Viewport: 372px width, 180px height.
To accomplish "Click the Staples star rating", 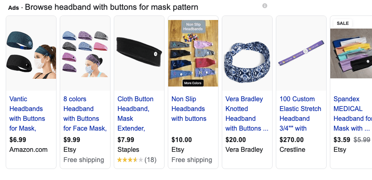I will [x=130, y=160].
